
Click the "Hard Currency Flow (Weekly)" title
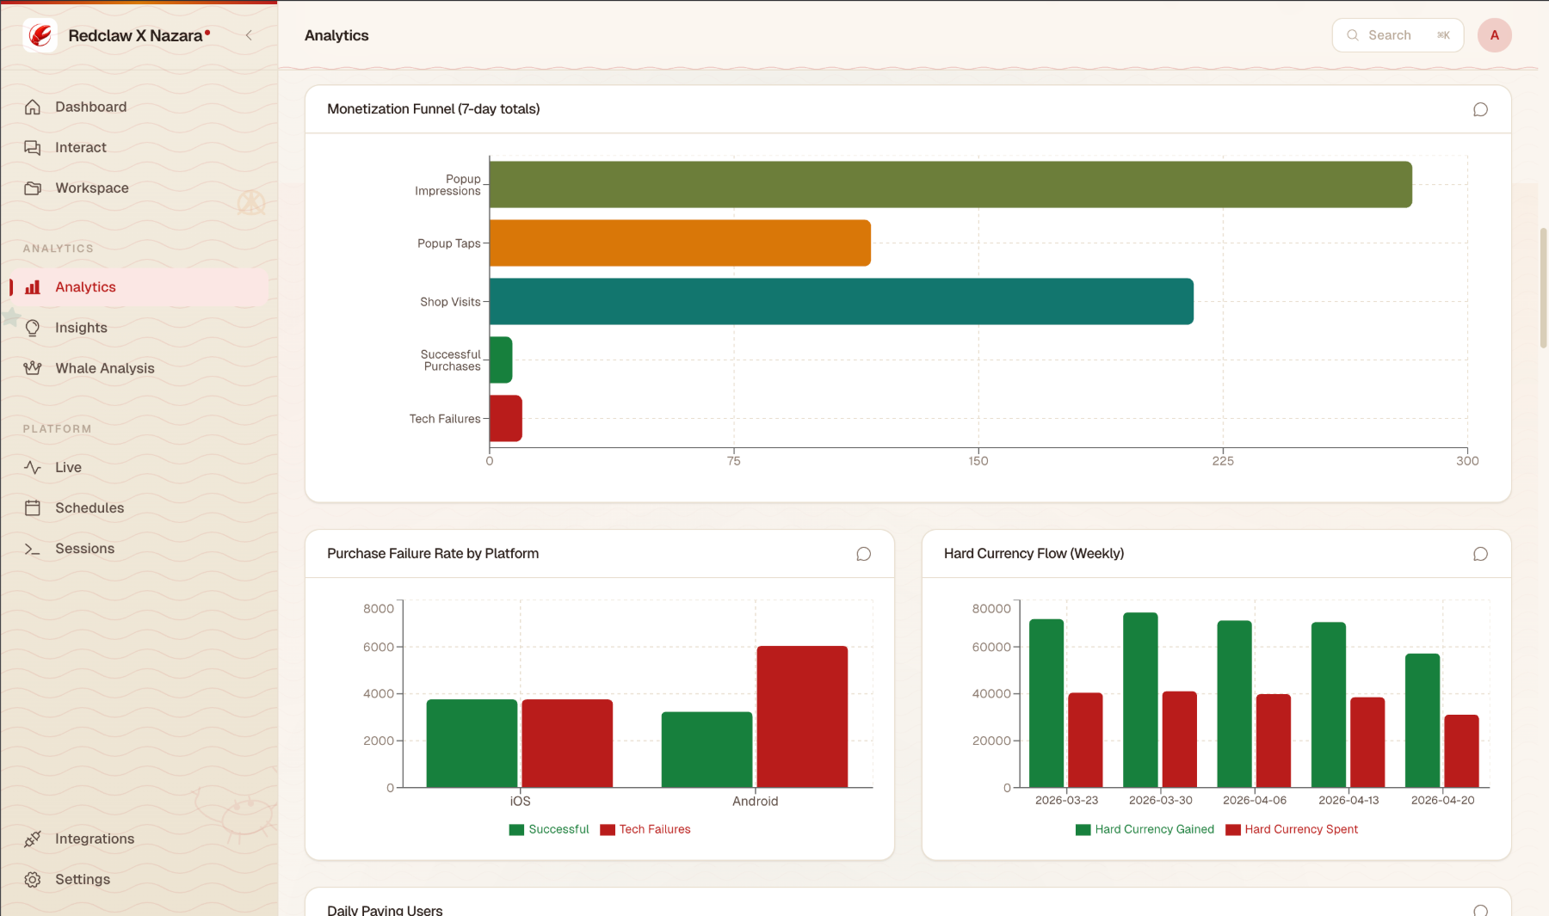coord(1034,554)
